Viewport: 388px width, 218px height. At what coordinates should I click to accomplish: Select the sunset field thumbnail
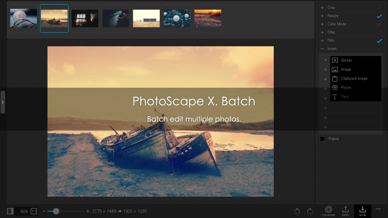208,18
